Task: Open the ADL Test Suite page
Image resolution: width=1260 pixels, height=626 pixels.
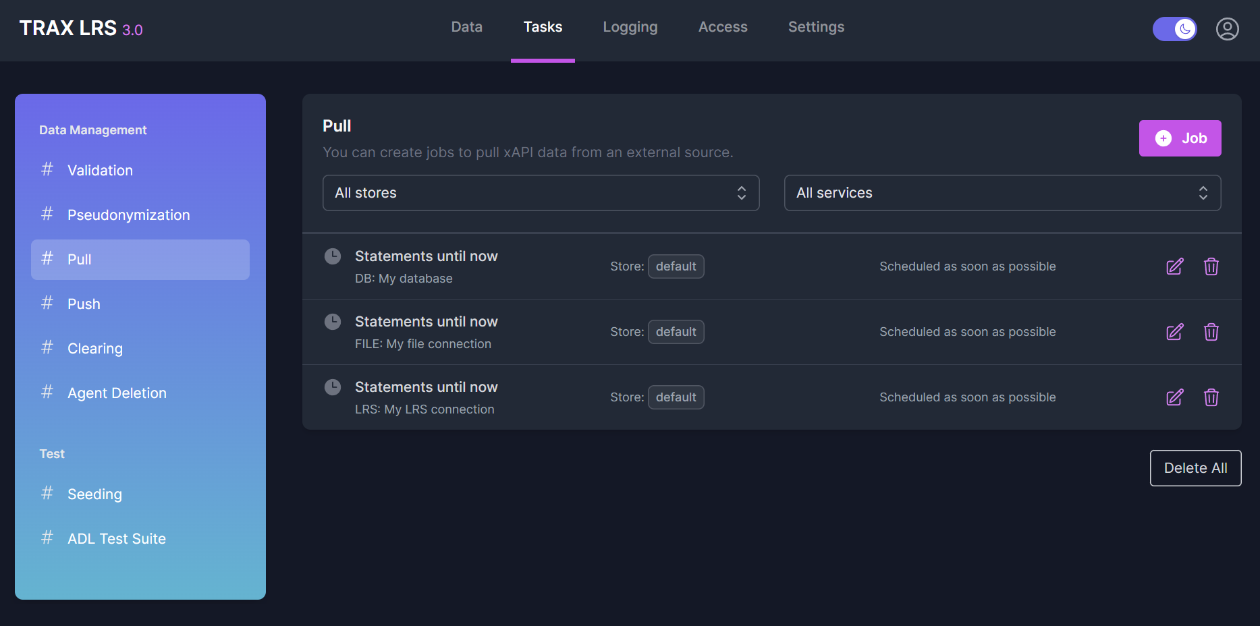Action: [x=117, y=539]
